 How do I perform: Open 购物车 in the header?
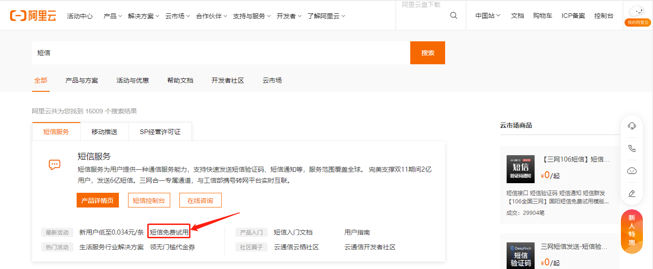(x=543, y=16)
